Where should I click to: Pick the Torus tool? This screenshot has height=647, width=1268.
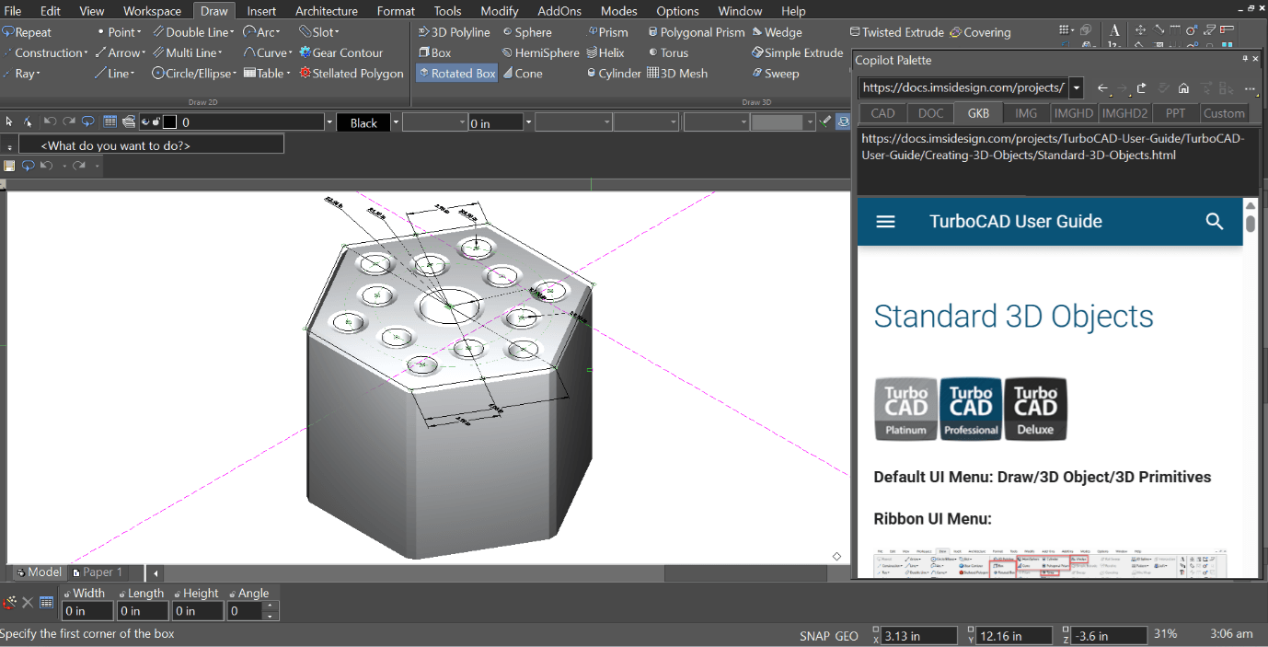point(667,52)
